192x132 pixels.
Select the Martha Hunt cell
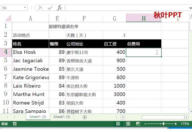pos(30,94)
